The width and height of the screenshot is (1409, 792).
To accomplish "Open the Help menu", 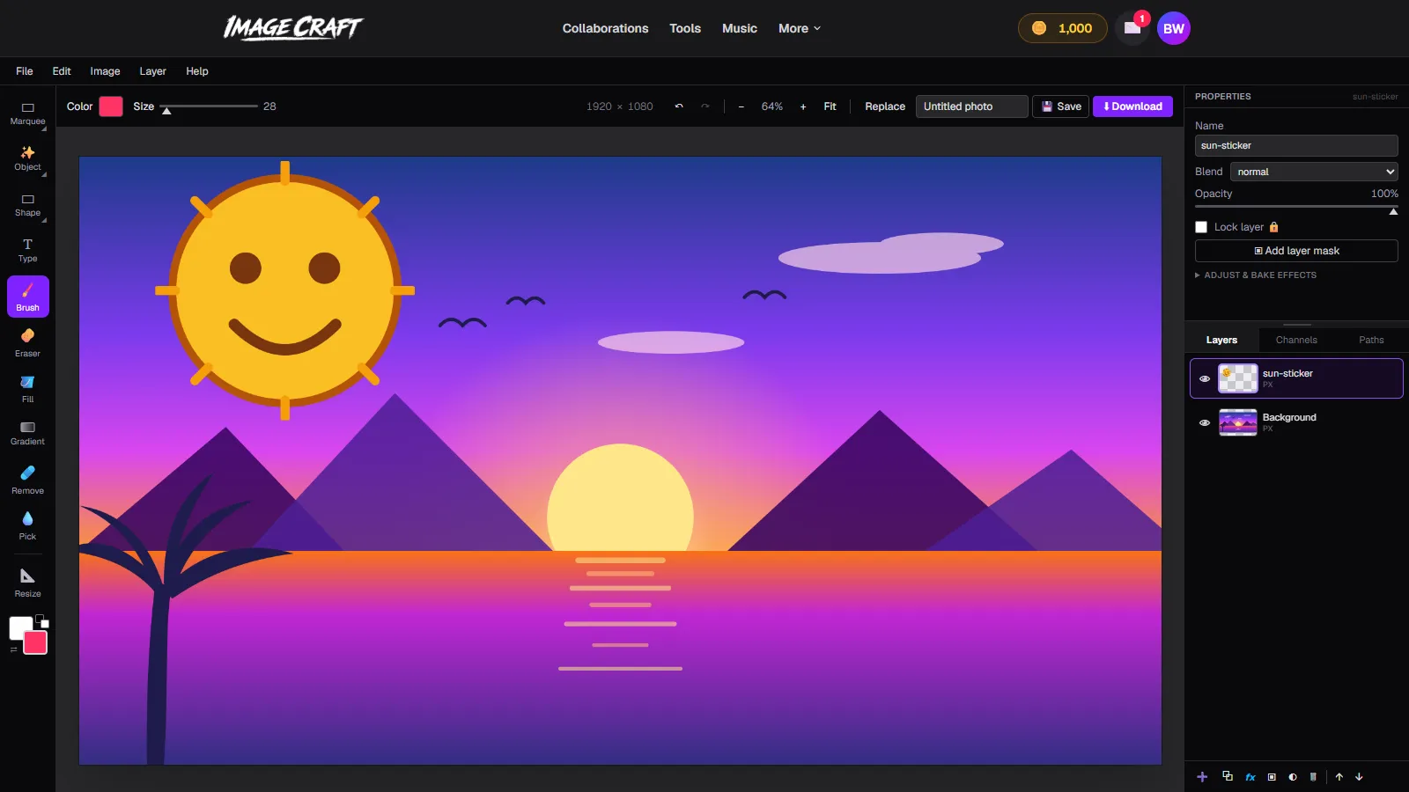I will point(197,71).
